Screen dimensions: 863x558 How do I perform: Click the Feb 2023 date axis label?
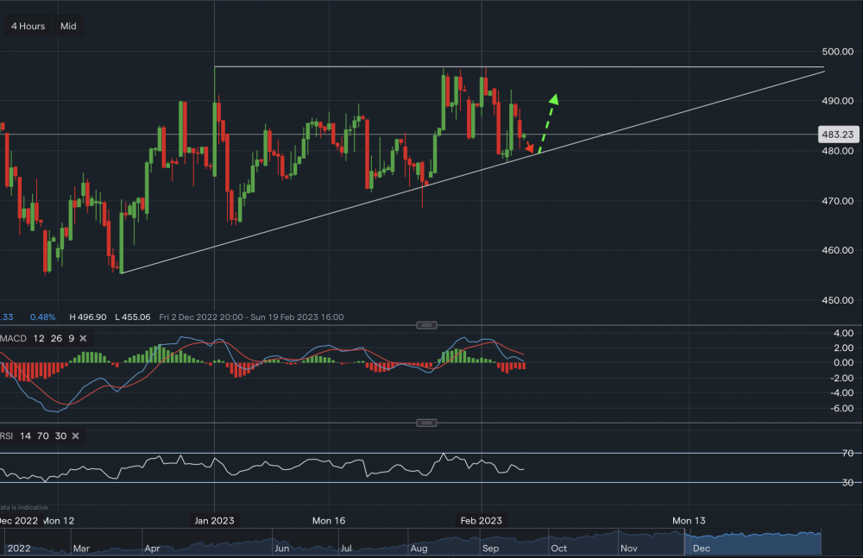481,521
